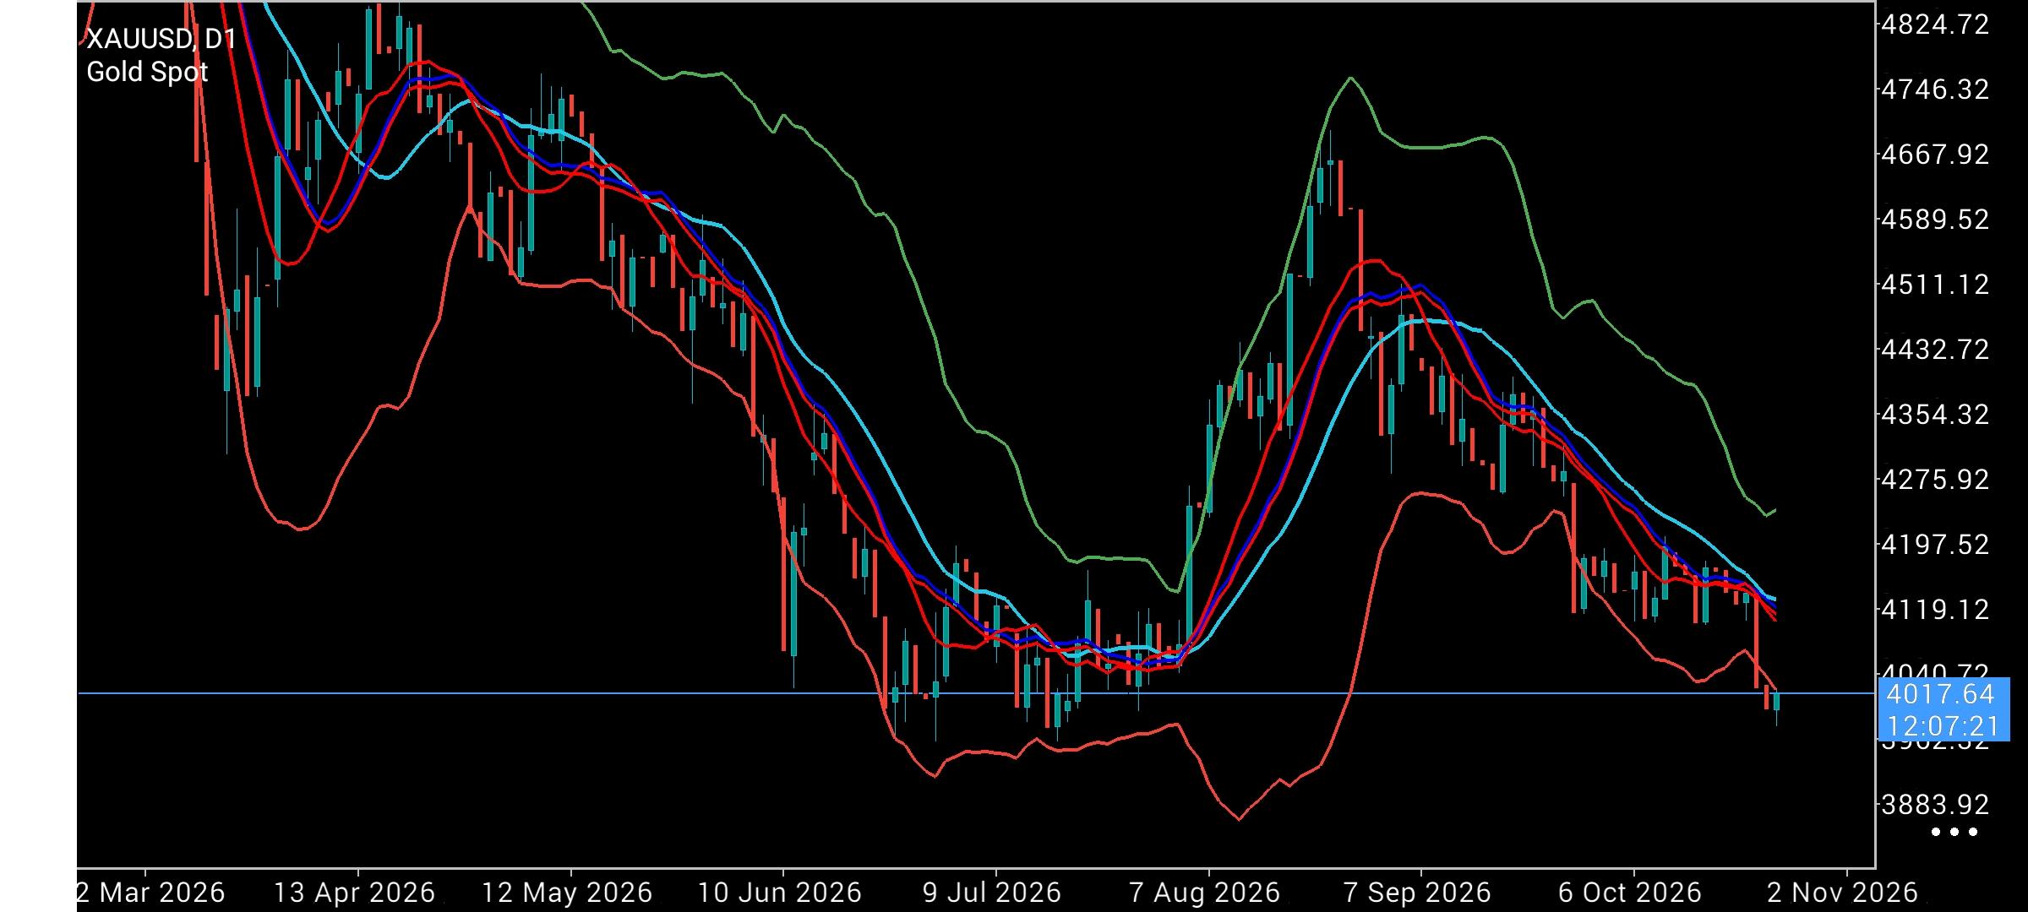This screenshot has width=2028, height=912.
Task: Click the 4275.92 price axis label
Action: (x=1935, y=480)
